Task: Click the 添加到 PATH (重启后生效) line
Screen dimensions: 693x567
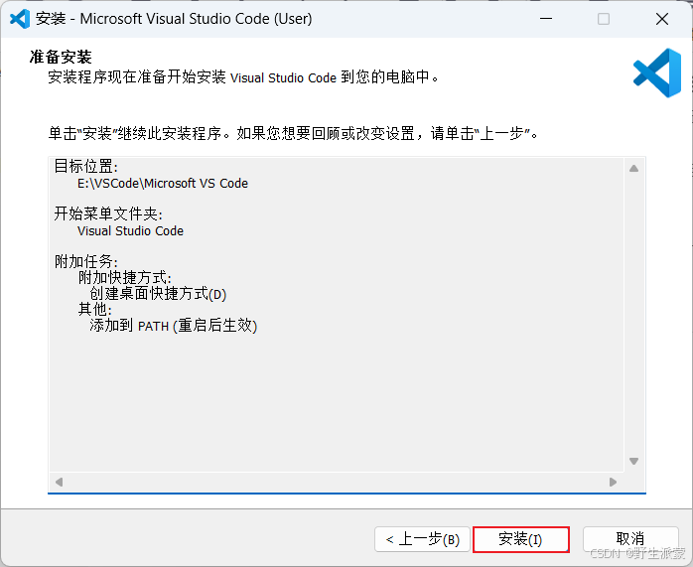Action: 173,326
